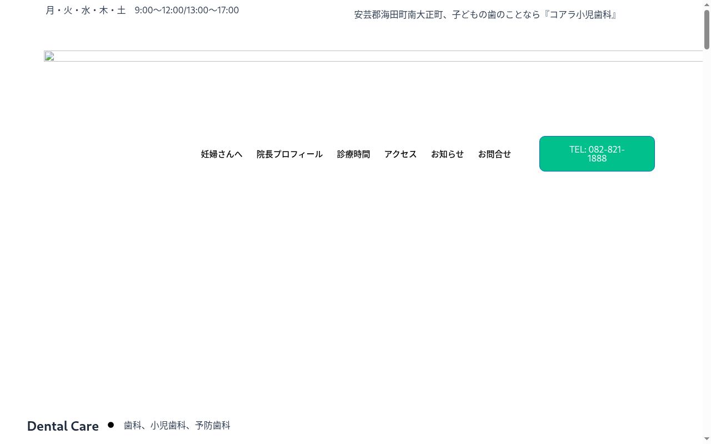Viewport: 711px width, 444px height.
Task: Click the 歯科、小児歯科、予防歯科 text
Action: tap(177, 425)
